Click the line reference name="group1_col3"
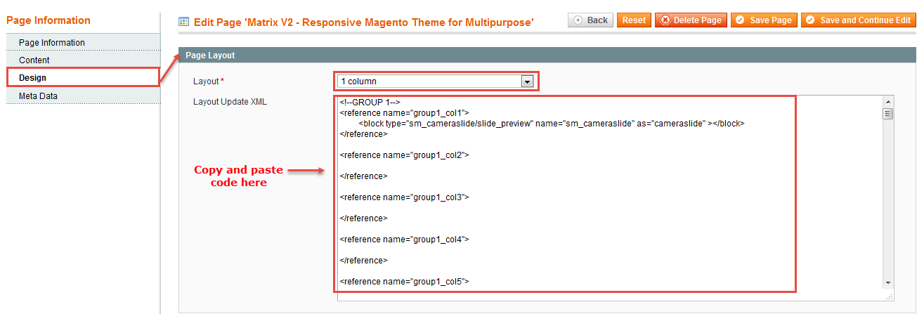Image resolution: width=924 pixels, height=314 pixels. coord(404,197)
